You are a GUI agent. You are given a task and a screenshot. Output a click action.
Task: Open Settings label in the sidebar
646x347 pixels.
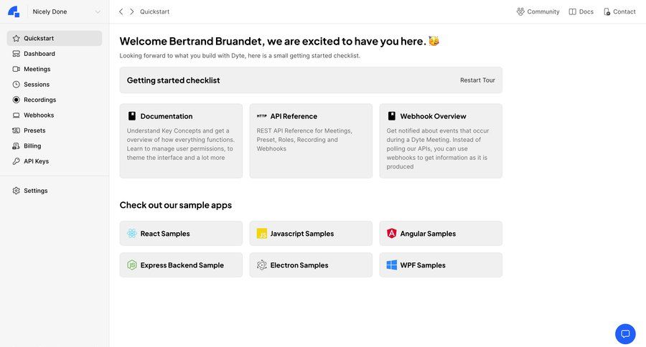pos(36,191)
